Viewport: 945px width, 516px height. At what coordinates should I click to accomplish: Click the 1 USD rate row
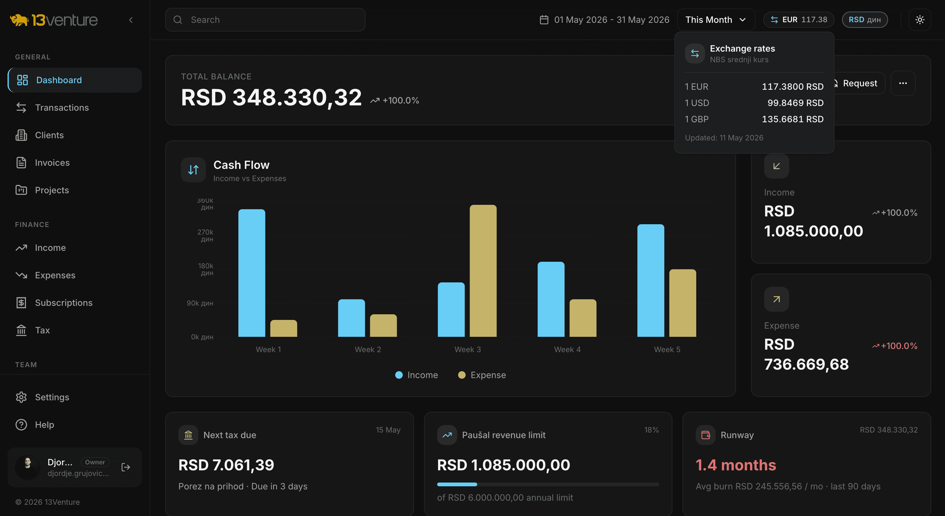pos(754,103)
